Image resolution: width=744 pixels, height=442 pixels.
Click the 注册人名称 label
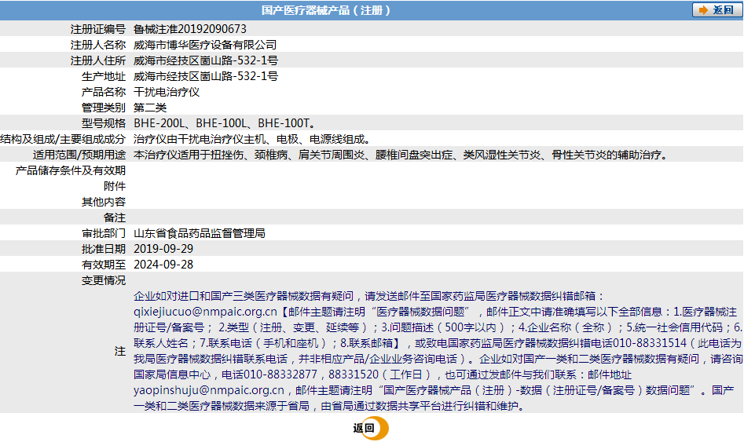click(x=98, y=45)
